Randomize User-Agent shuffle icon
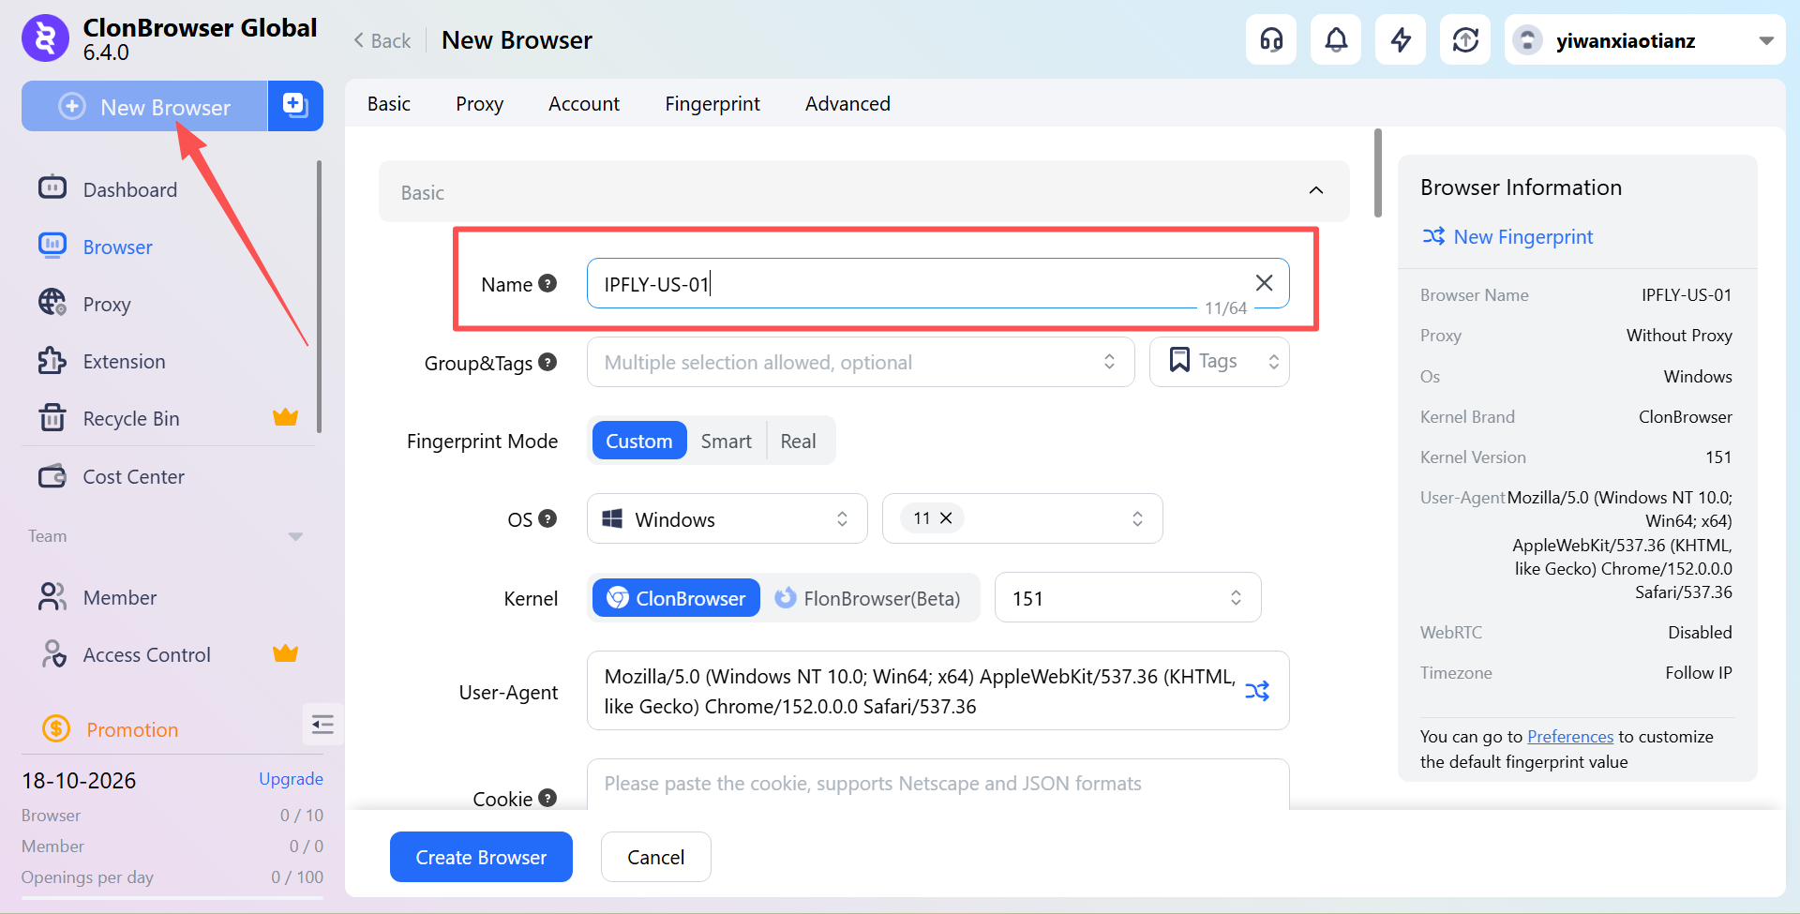The width and height of the screenshot is (1800, 914). click(x=1257, y=691)
